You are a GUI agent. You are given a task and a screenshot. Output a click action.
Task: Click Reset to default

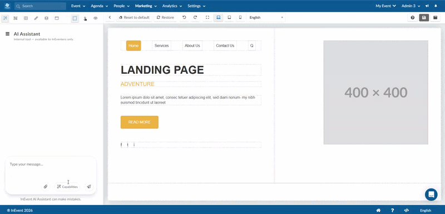(x=134, y=18)
